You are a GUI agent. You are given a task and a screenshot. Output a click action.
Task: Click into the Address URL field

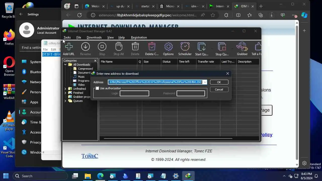(x=155, y=82)
